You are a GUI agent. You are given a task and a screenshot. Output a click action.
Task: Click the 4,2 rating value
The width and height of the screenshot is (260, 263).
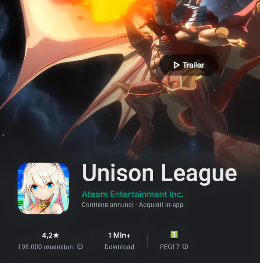coord(47,235)
